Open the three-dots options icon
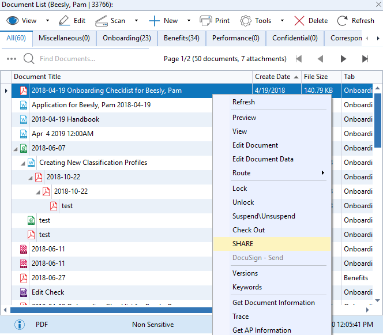 [x=12, y=59]
